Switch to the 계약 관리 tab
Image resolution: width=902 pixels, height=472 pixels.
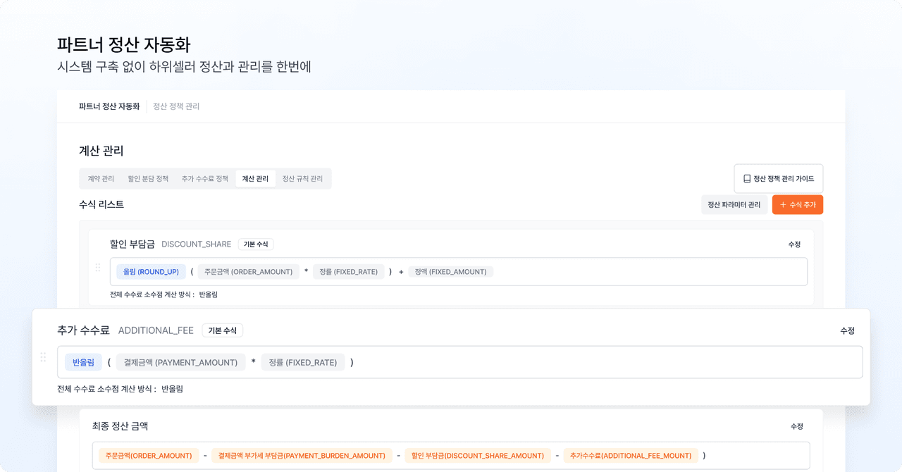point(101,179)
